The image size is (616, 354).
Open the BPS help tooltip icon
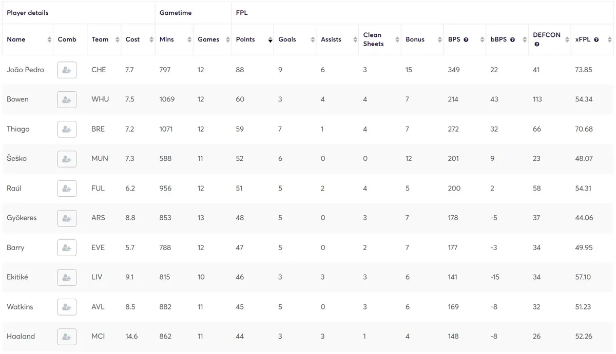coord(466,38)
